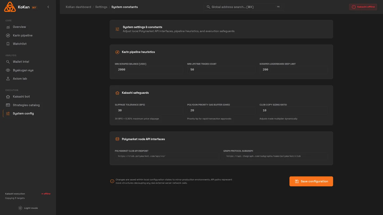Click the alert icon in Kakashi offline badge
Viewport: 383px width, 215px height.
point(354,7)
